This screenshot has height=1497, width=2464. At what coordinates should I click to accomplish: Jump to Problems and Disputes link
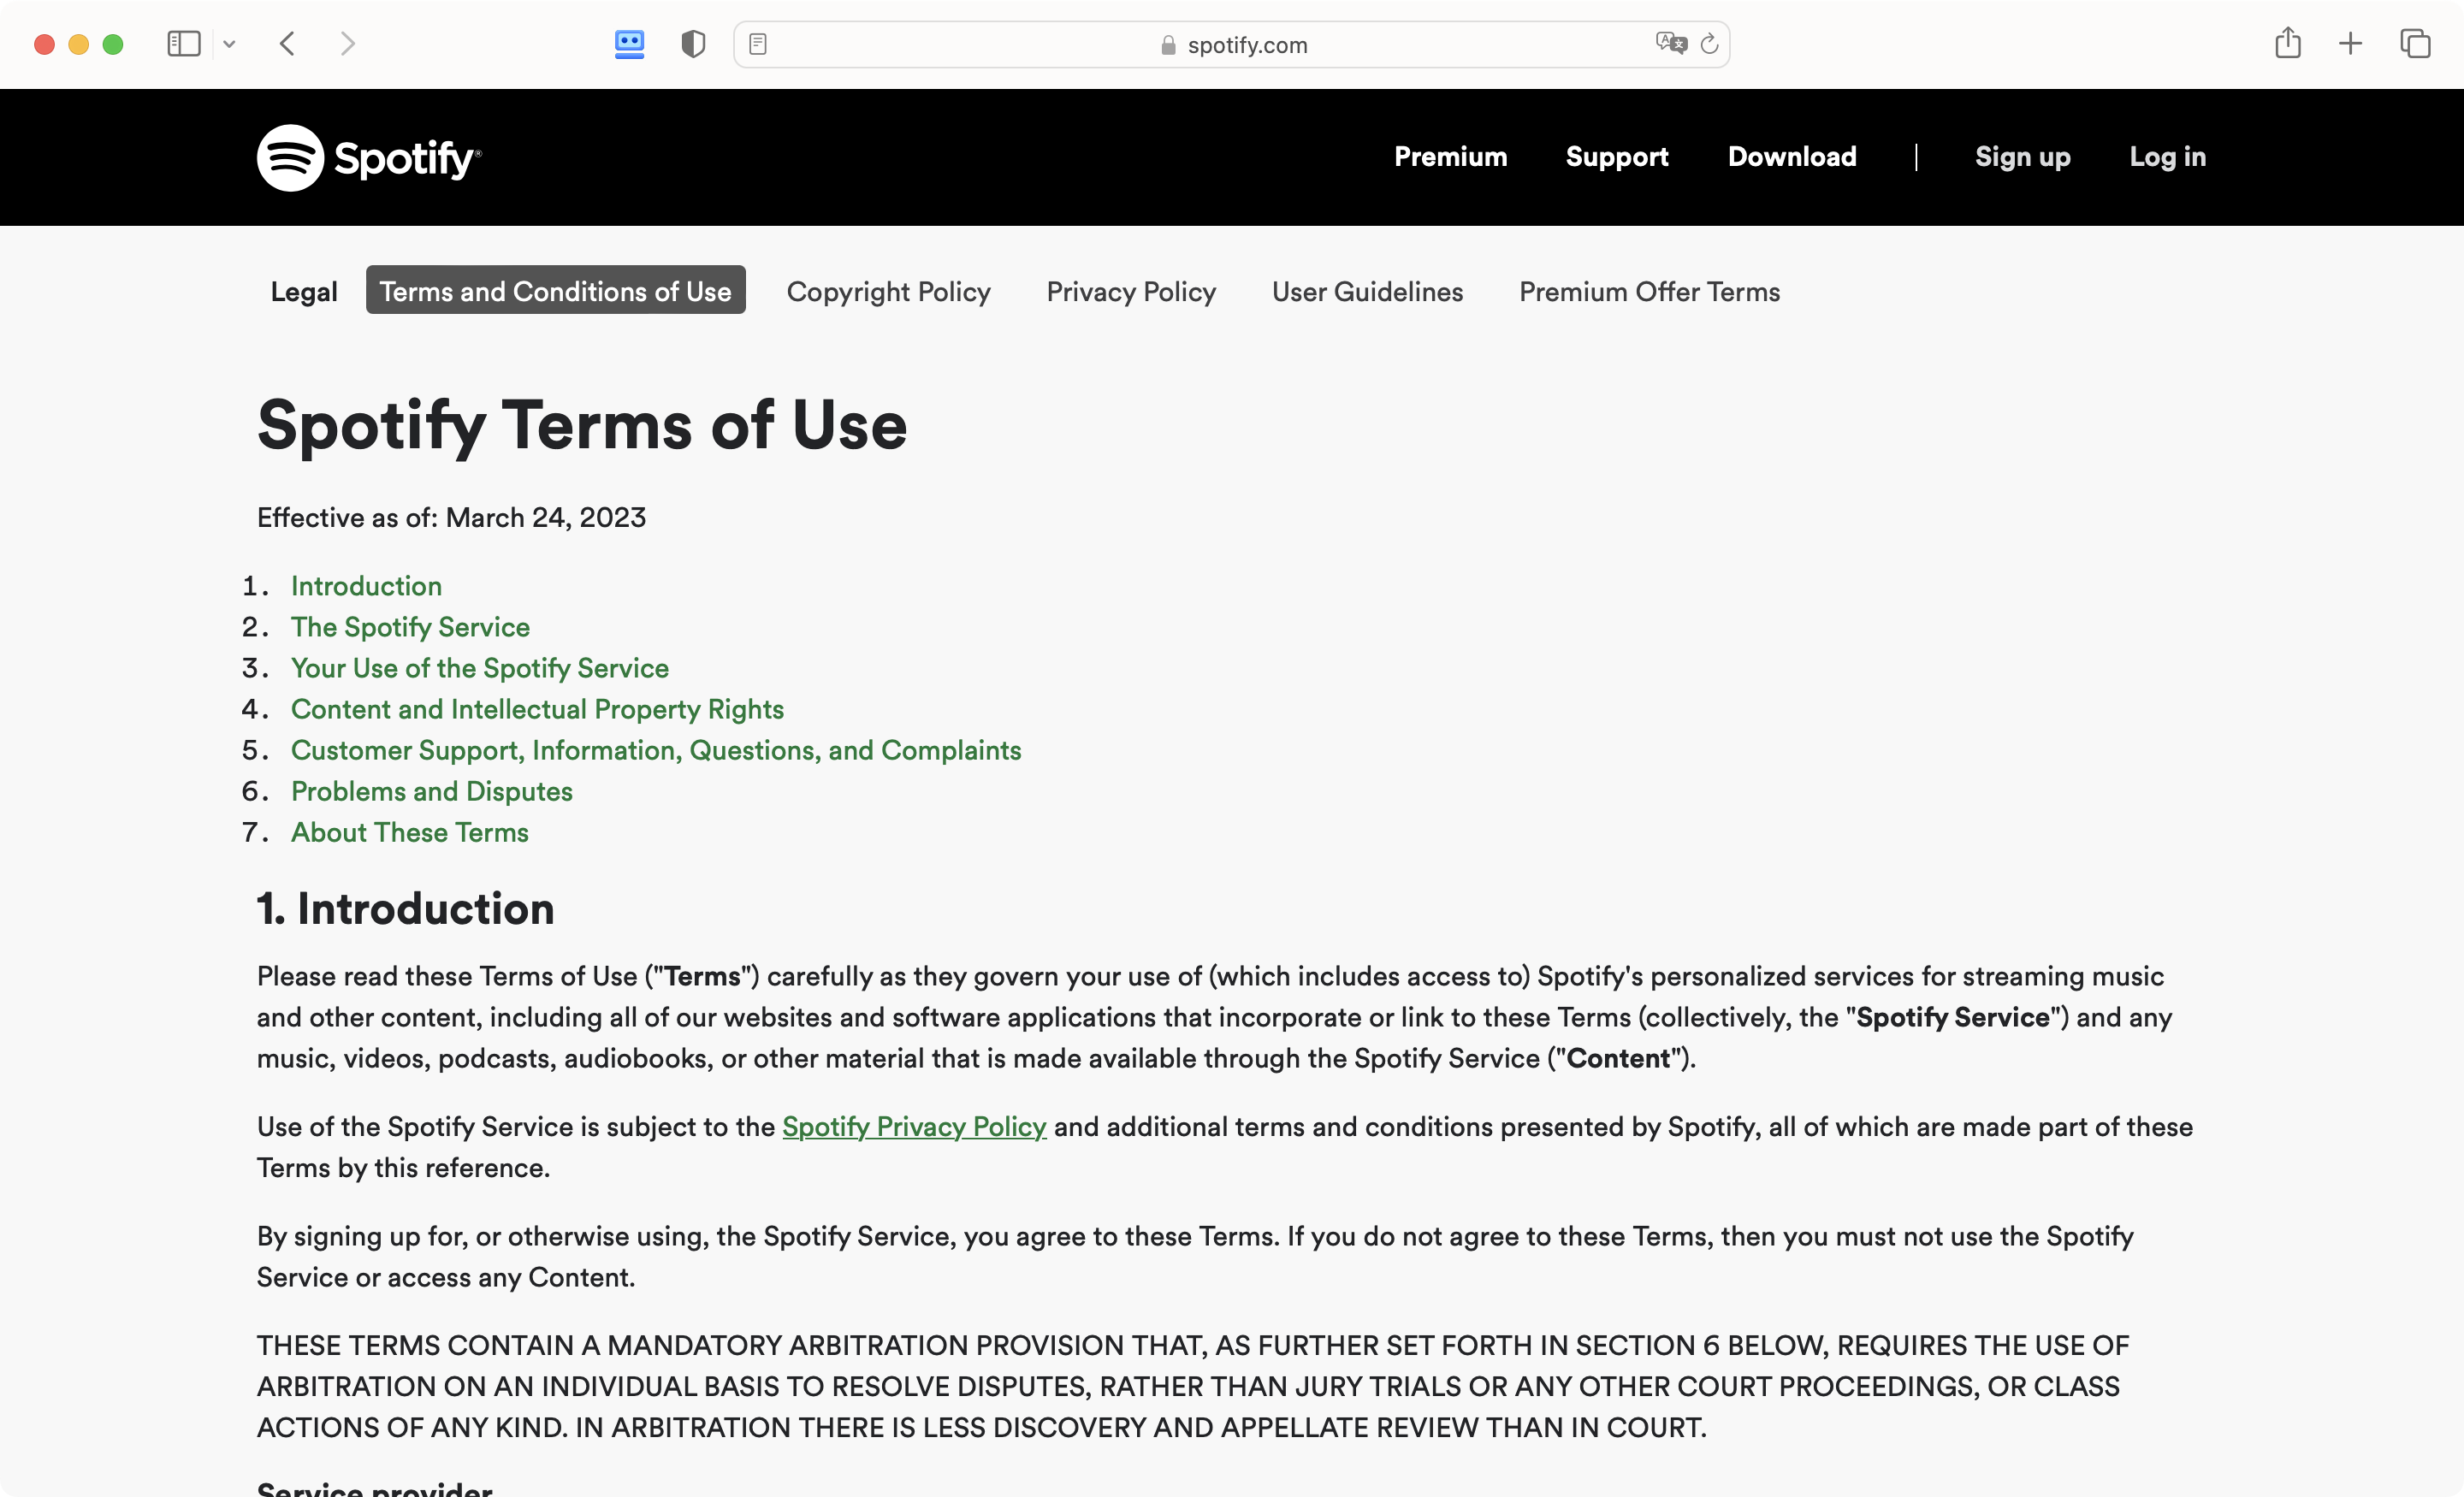coord(431,791)
